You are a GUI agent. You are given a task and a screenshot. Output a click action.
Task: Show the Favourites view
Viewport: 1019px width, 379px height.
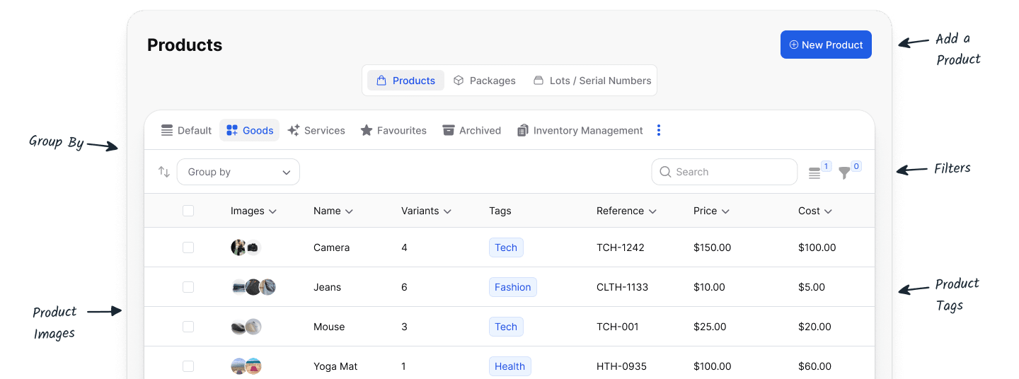pyautogui.click(x=393, y=130)
